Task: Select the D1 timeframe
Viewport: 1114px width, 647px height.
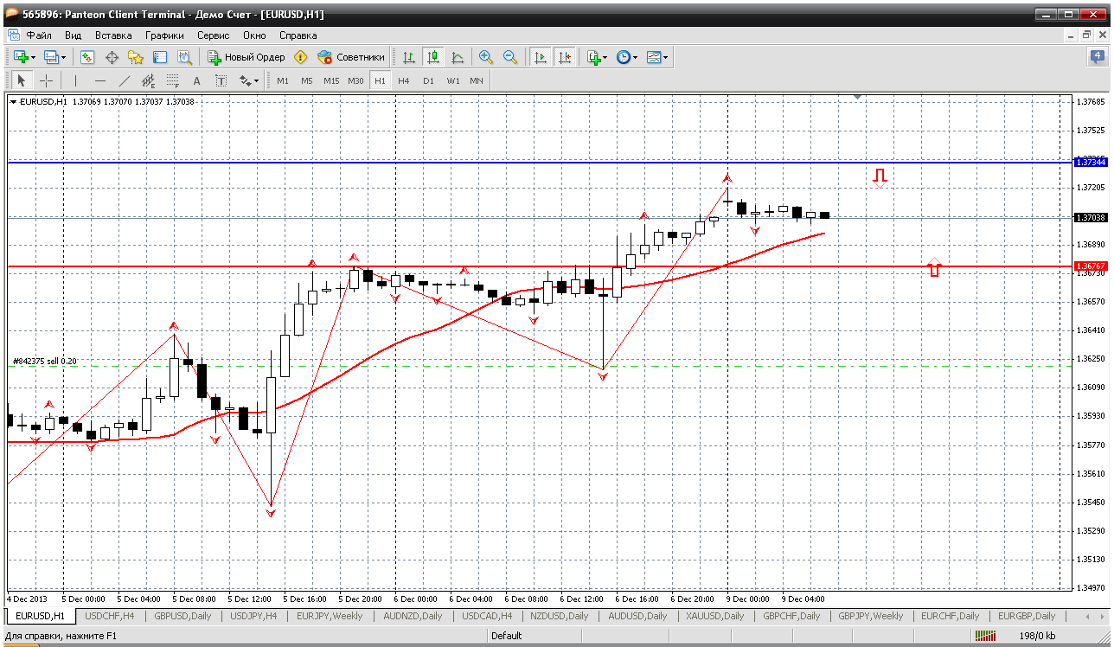Action: [x=428, y=80]
